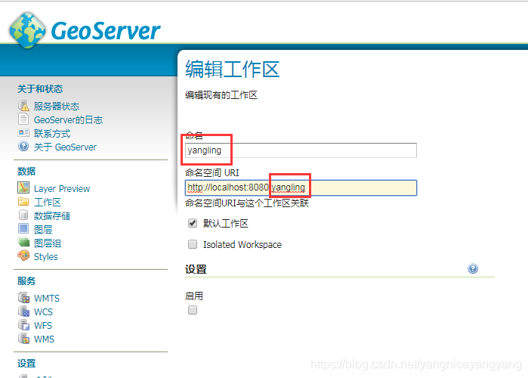Click the workspace folder icon beside 工作区
The height and width of the screenshot is (378, 528).
23,202
